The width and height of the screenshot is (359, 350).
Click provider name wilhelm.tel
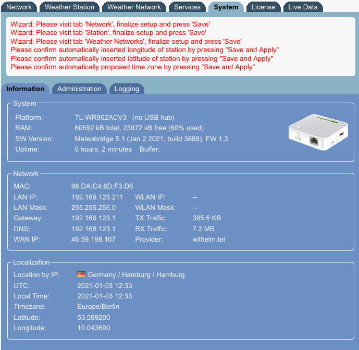(208, 240)
